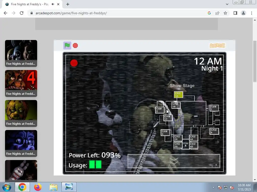Switch to CAM 4A on the map

coord(194,138)
